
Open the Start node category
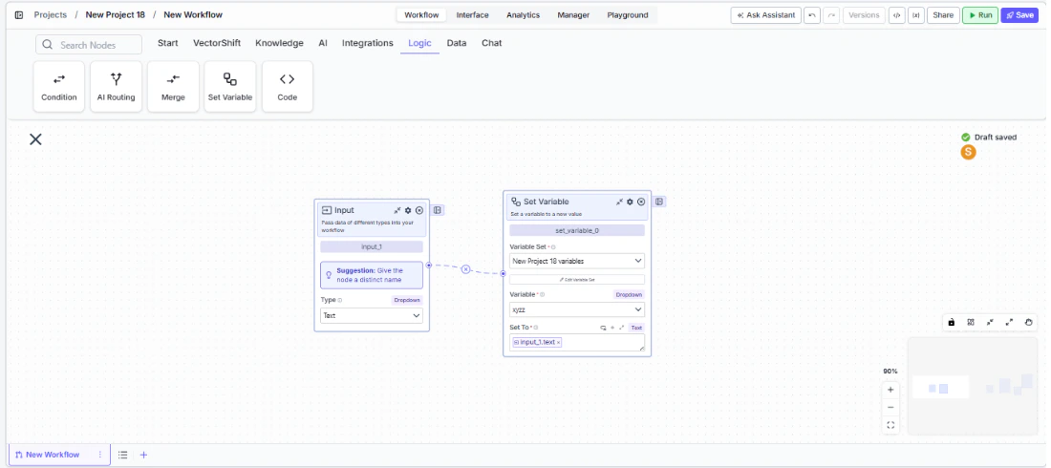(x=167, y=43)
